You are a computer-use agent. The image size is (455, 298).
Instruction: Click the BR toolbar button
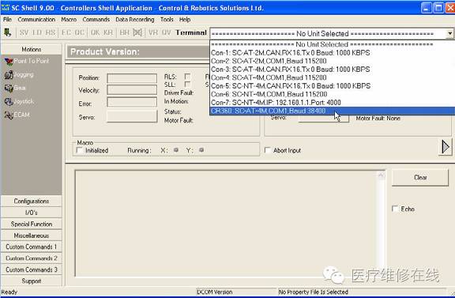(x=124, y=32)
